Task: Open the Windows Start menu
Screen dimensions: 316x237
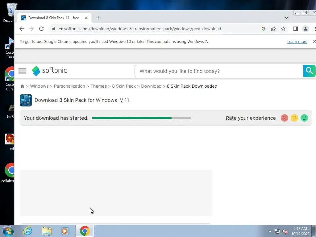Action: click(x=8, y=231)
